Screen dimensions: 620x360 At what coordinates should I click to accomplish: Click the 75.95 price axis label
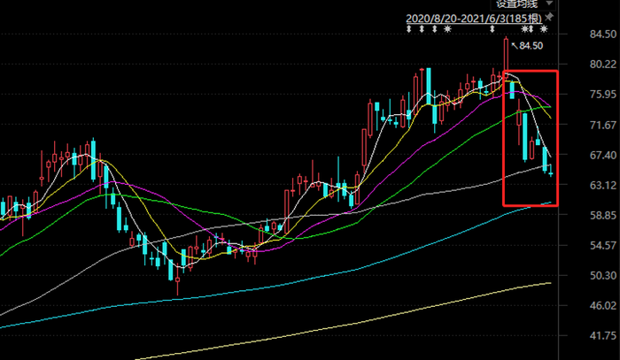[x=603, y=95]
